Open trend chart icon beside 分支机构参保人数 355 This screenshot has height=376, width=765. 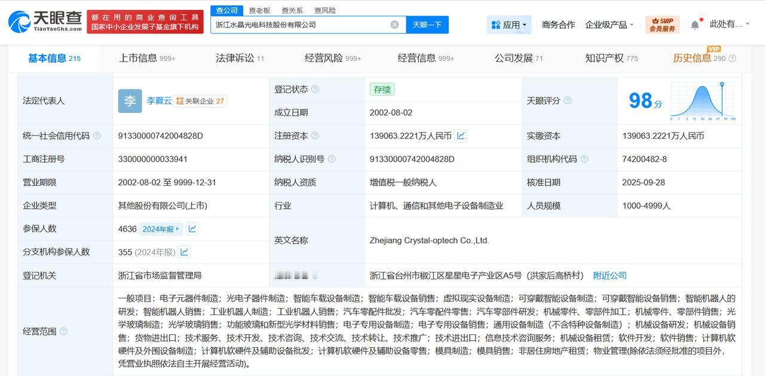[x=184, y=252]
